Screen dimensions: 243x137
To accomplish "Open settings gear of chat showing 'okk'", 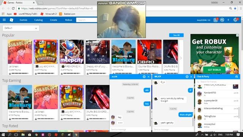I will pyautogui.click(x=144, y=76).
